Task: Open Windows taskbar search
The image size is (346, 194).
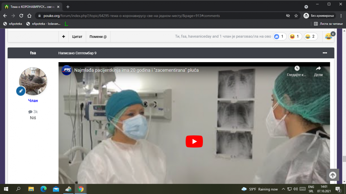Action: [x=18, y=189]
